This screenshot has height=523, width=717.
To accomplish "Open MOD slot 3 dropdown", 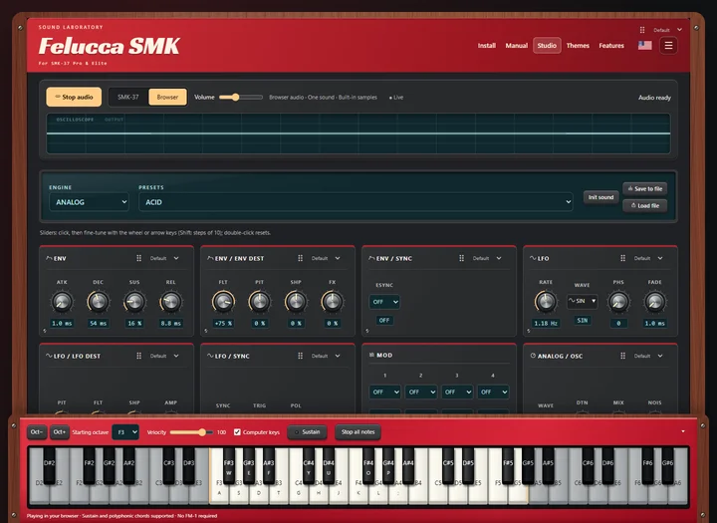I will pos(457,392).
